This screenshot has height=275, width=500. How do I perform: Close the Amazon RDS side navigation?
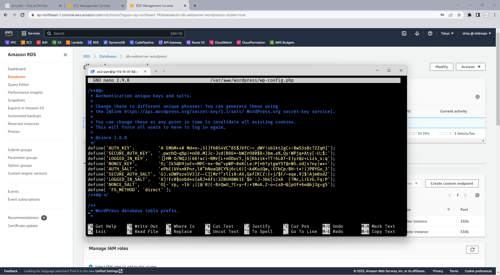(65, 55)
